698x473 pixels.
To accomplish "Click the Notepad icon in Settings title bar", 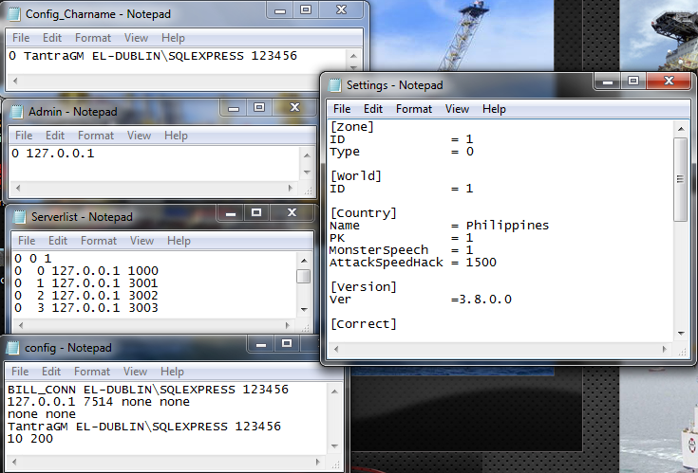I will [335, 85].
